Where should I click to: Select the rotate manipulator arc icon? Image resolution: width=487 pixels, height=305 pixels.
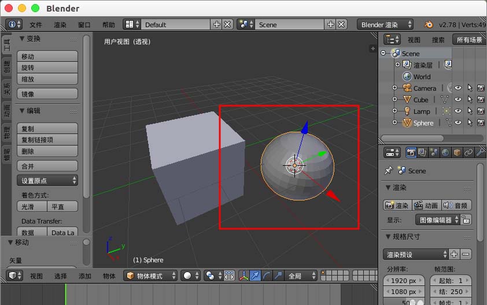click(267, 276)
